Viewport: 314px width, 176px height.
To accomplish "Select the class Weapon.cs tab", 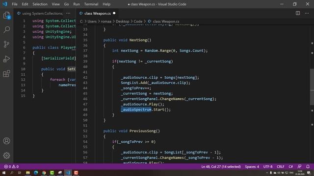I will pos(98,13).
